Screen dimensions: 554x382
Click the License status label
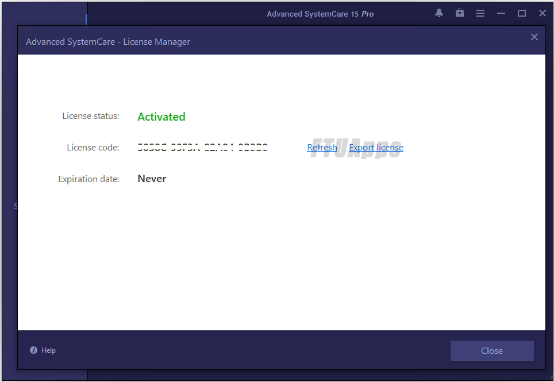90,116
